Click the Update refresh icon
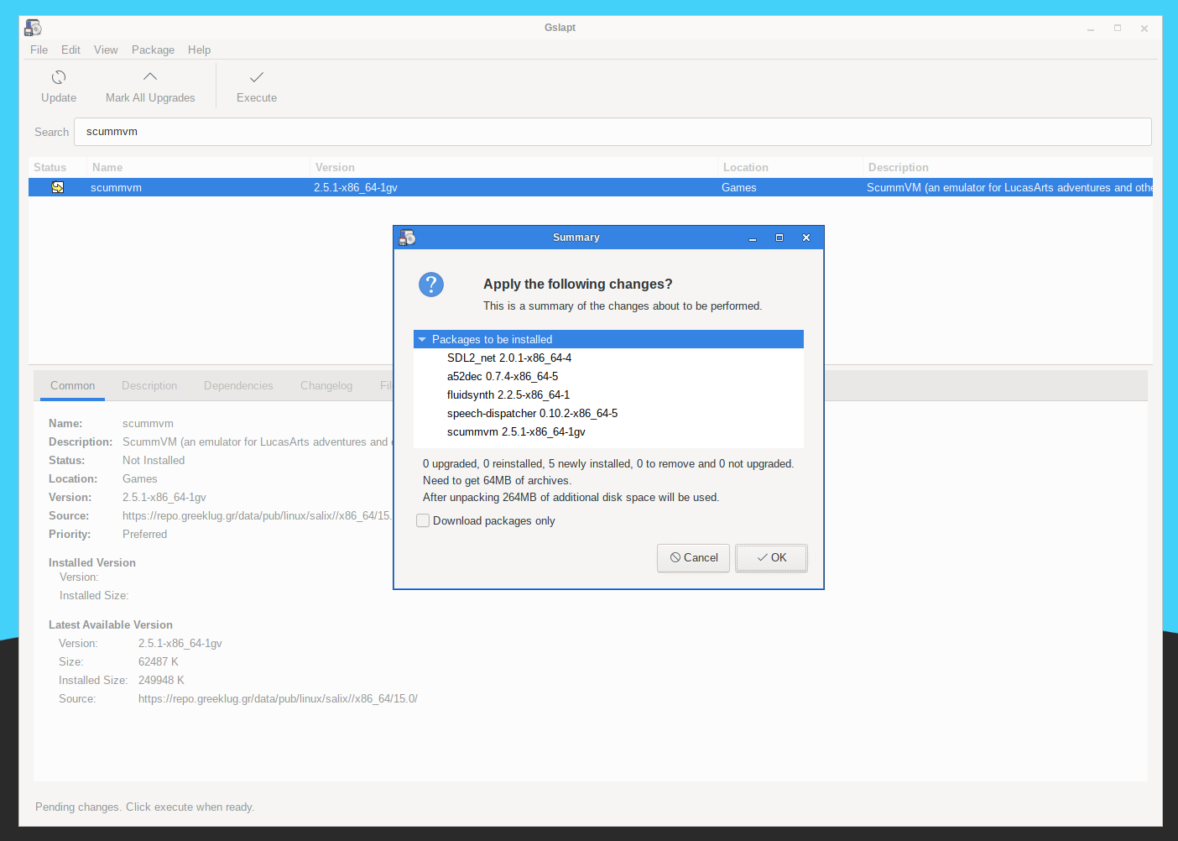This screenshot has width=1178, height=841. (59, 77)
